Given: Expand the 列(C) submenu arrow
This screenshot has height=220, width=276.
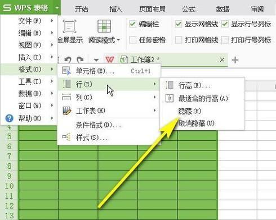Looking at the screenshot, I should 155,97.
